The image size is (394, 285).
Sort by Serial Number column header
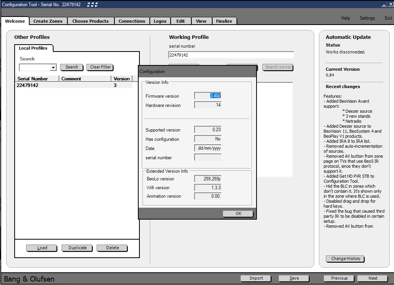pyautogui.click(x=33, y=79)
